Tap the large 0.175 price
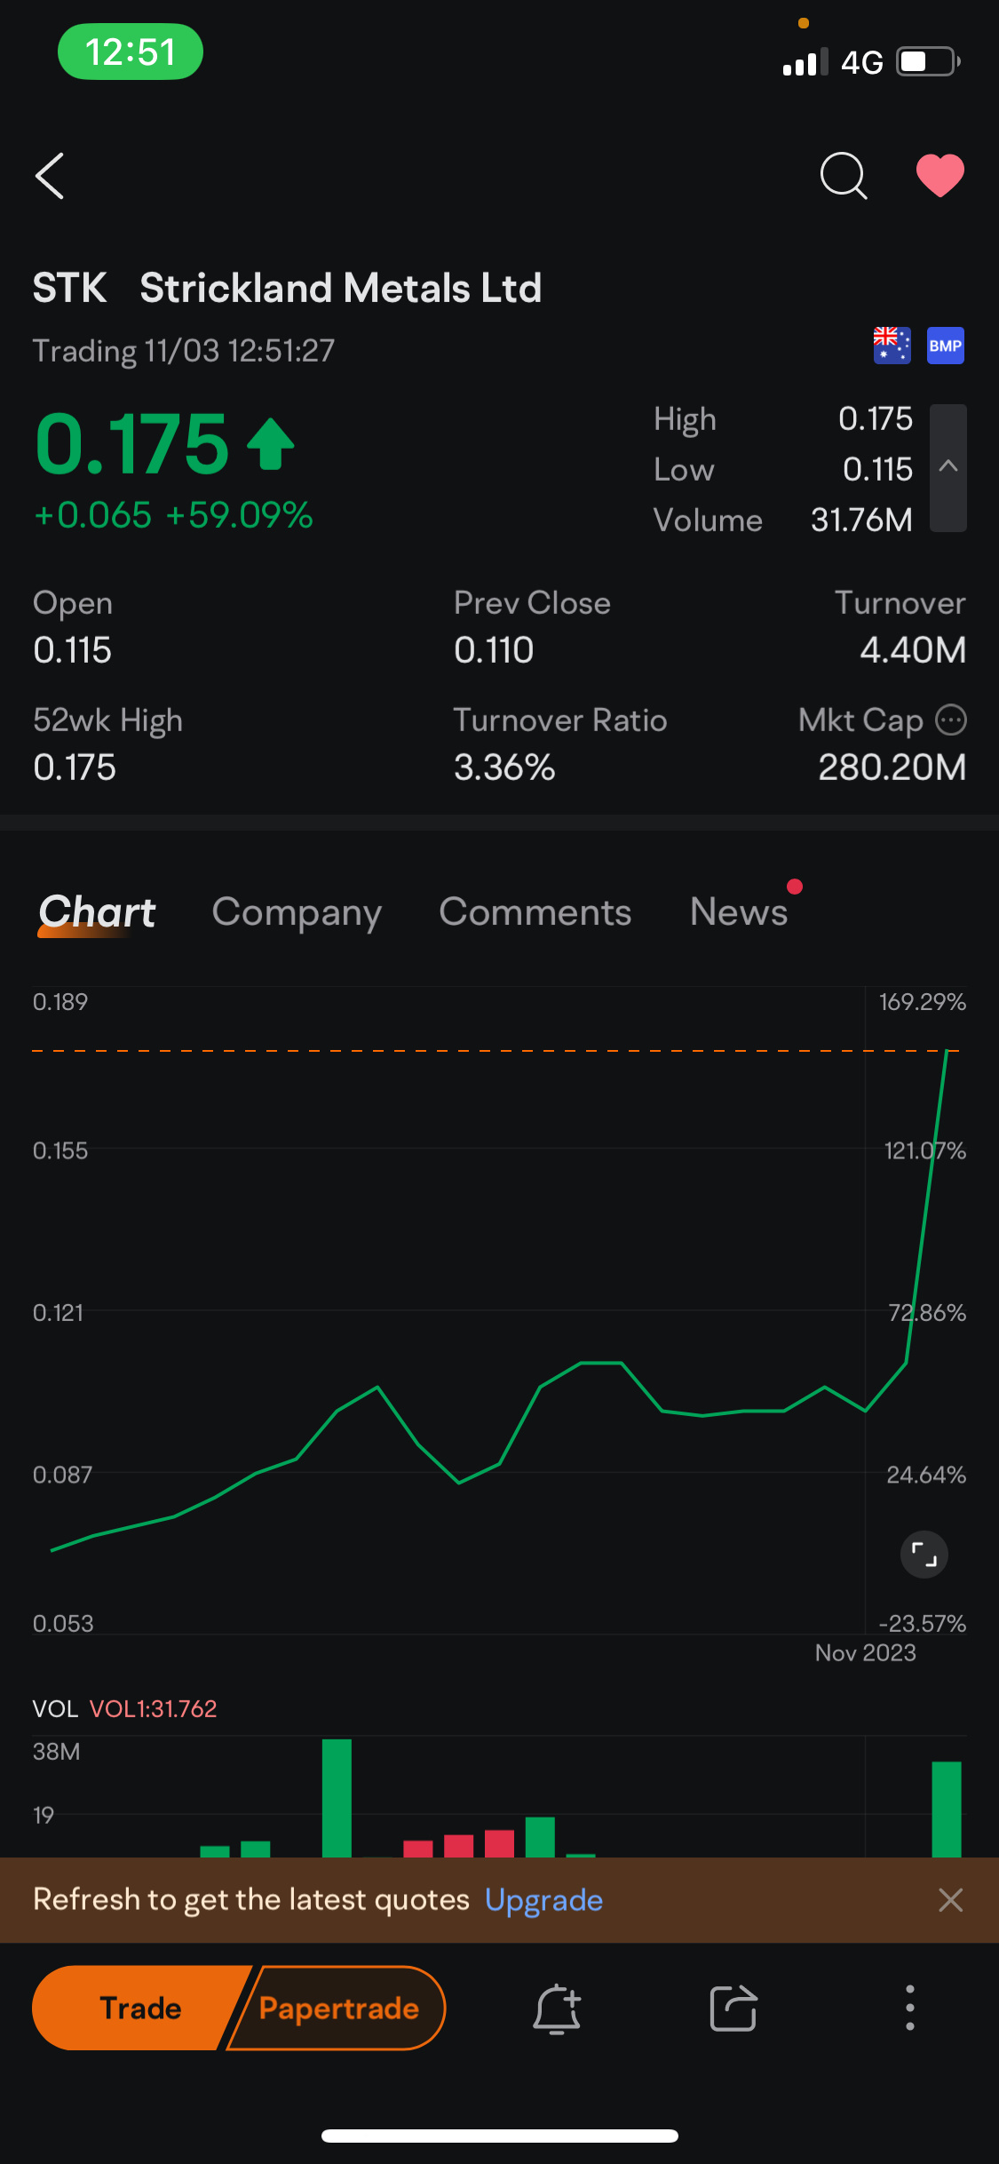Viewport: 999px width, 2164px height. (x=131, y=443)
